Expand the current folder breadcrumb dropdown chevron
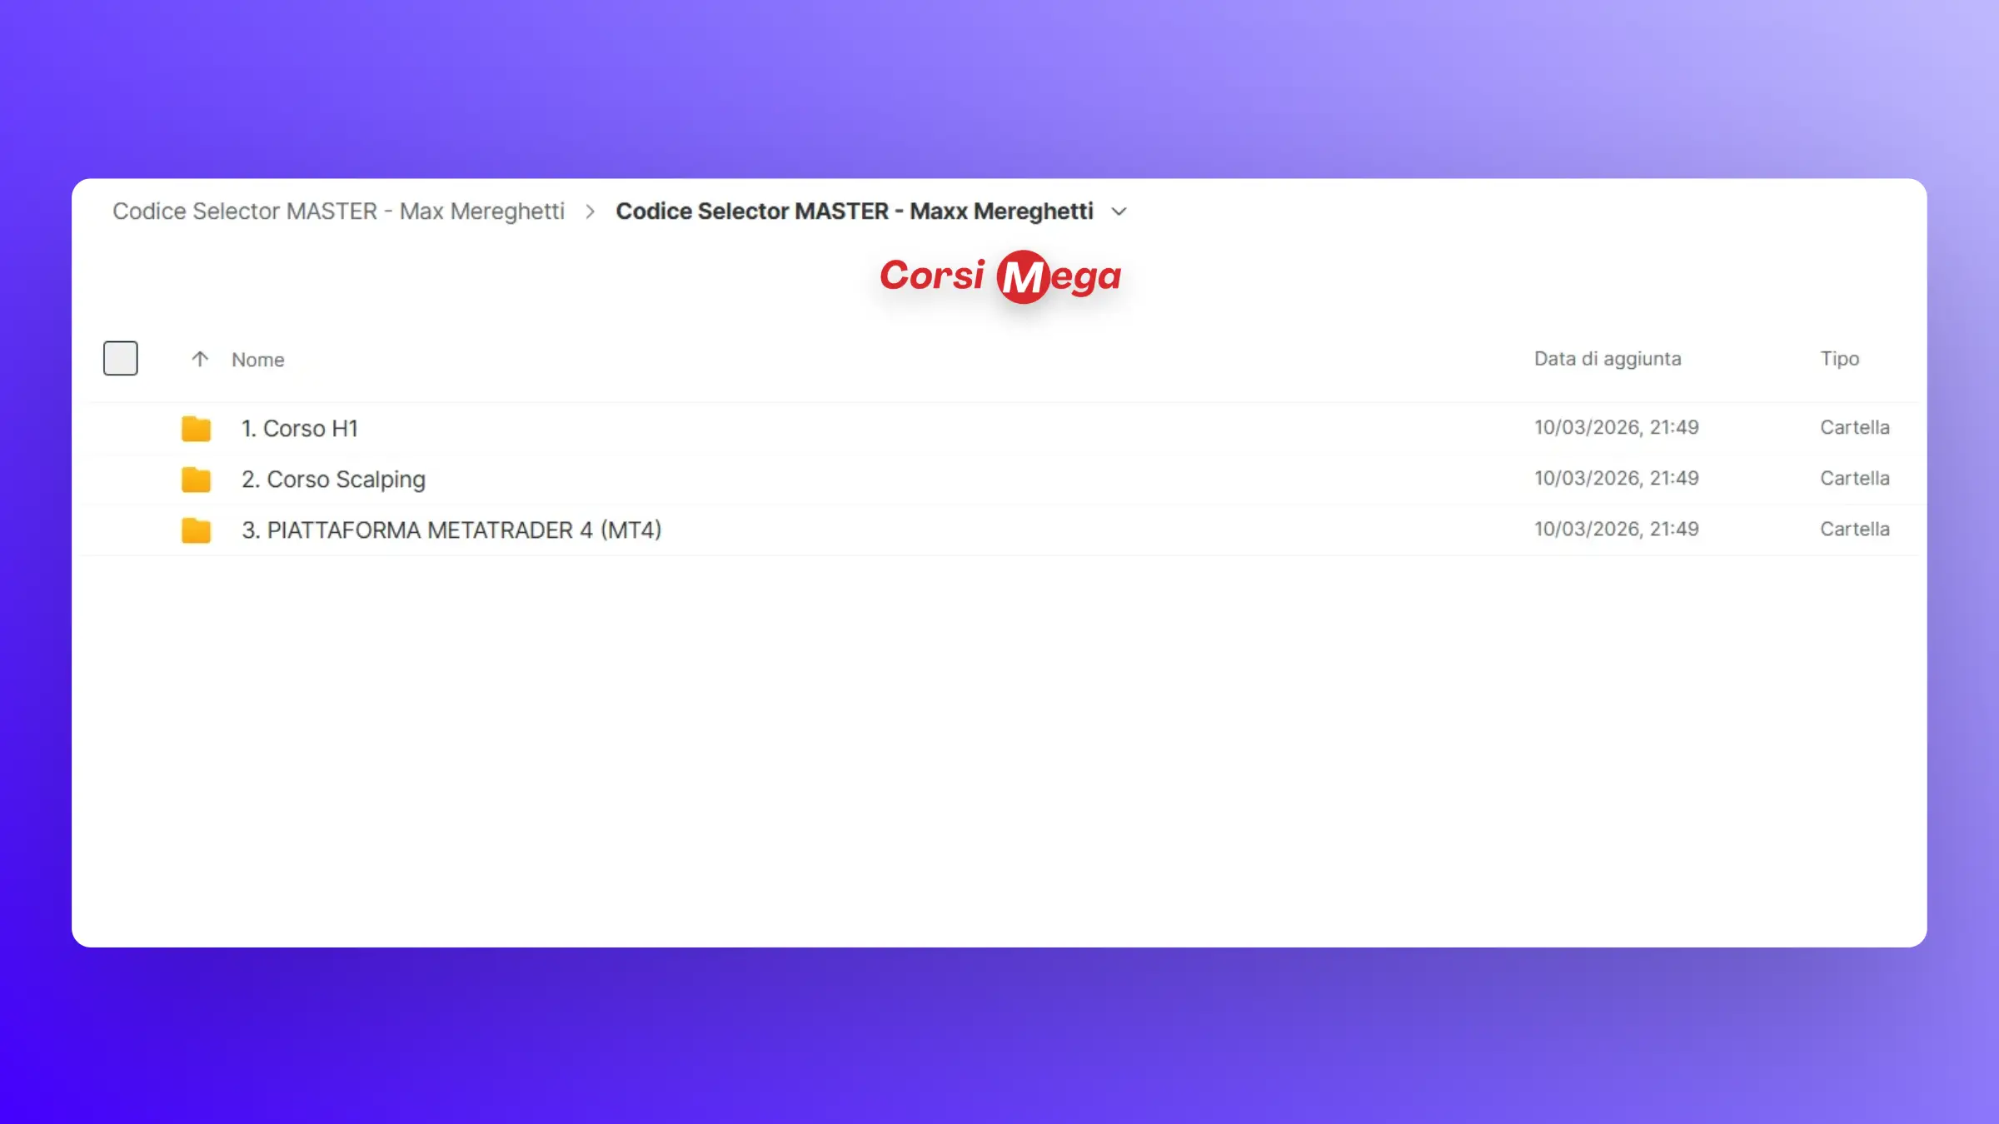 (x=1119, y=211)
